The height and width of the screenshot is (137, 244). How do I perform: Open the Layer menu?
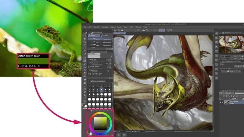click(113, 27)
